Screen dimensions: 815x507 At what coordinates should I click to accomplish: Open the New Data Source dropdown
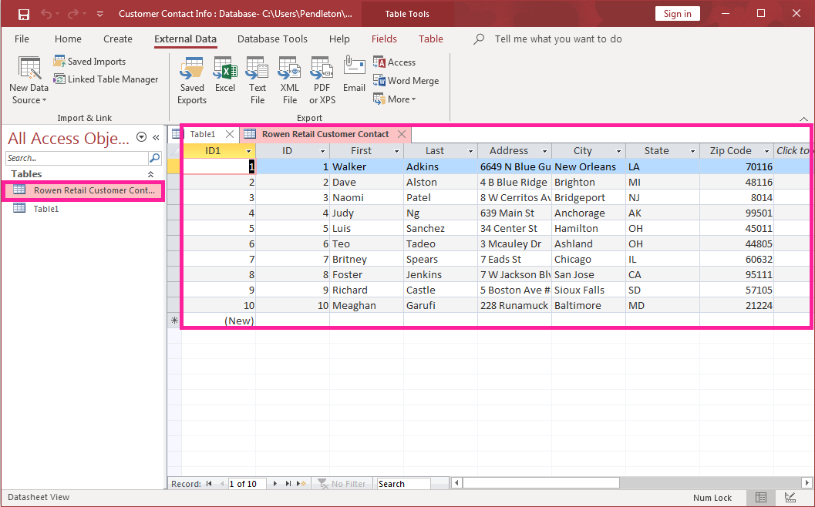(28, 79)
